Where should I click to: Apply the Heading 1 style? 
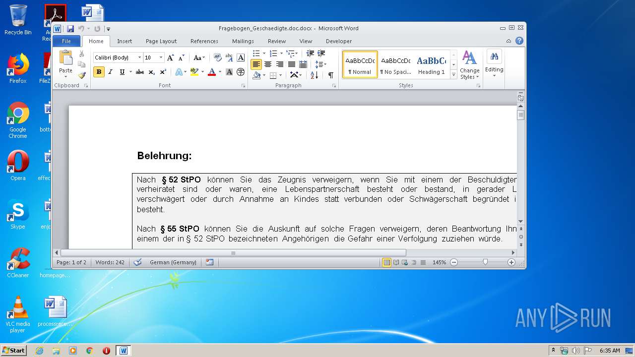pyautogui.click(x=431, y=65)
